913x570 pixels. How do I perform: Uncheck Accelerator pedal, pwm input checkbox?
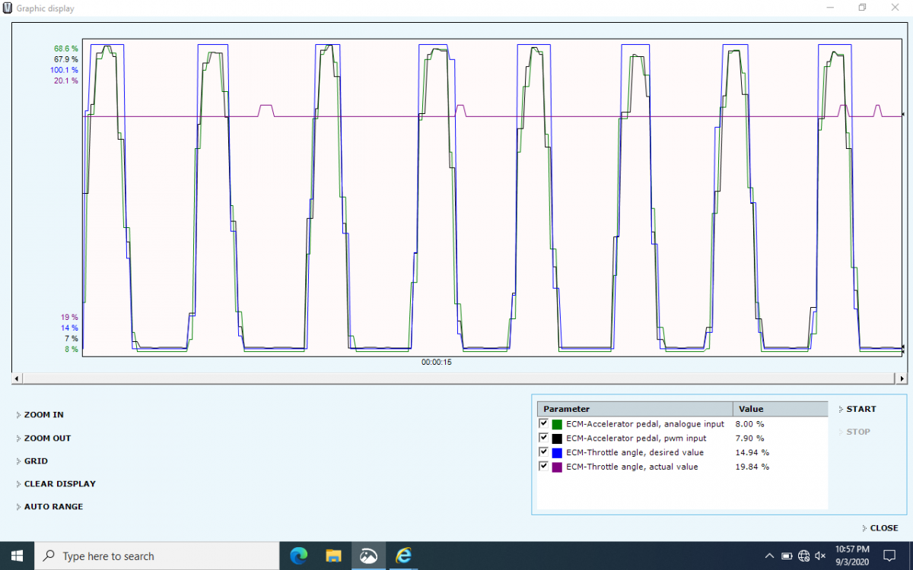click(x=543, y=438)
